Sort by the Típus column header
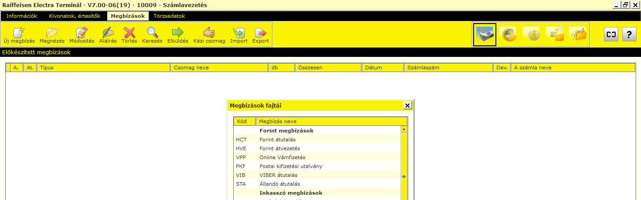 click(103, 68)
